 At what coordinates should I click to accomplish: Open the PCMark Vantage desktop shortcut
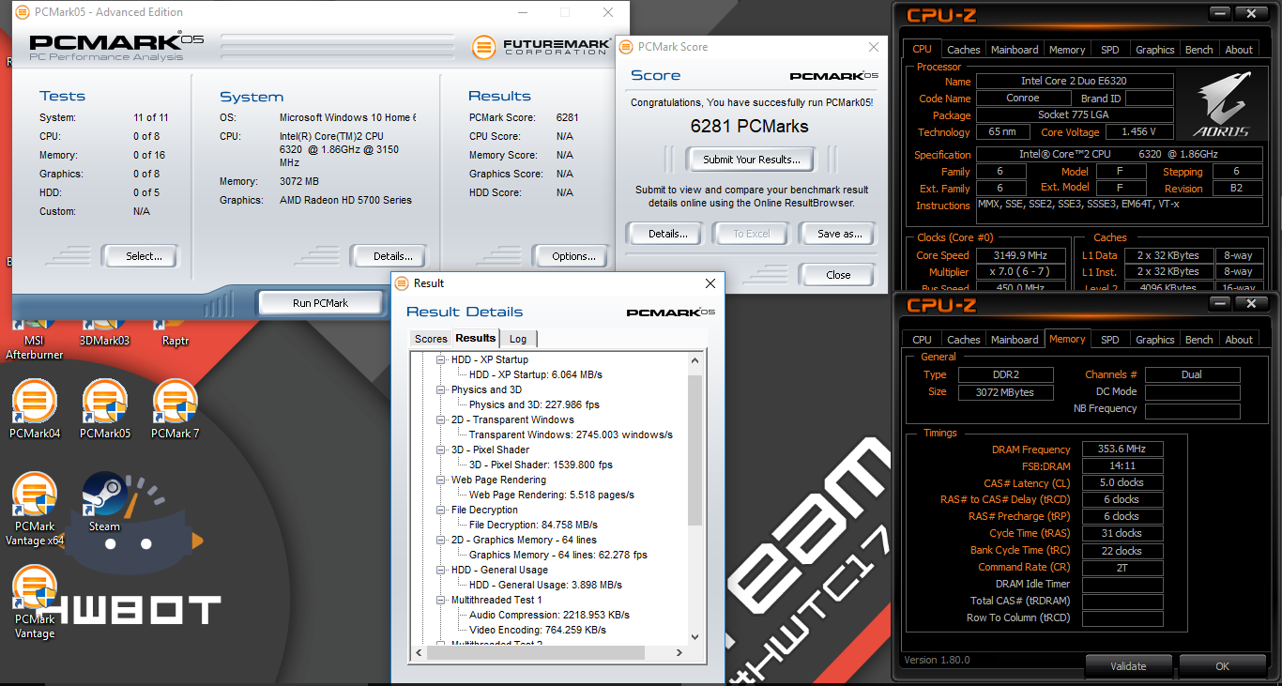35,602
